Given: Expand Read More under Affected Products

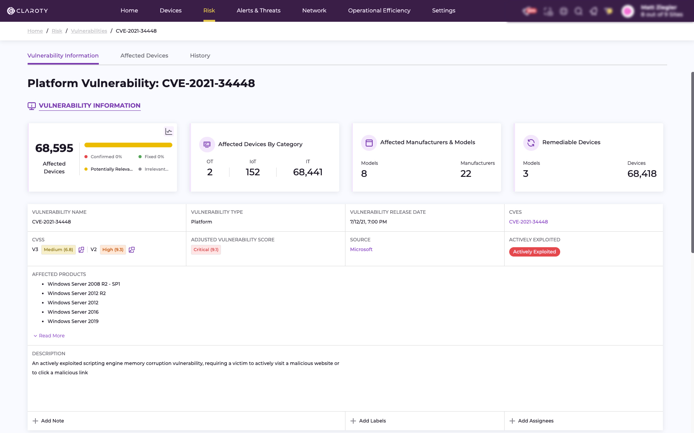Looking at the screenshot, I should [49, 336].
